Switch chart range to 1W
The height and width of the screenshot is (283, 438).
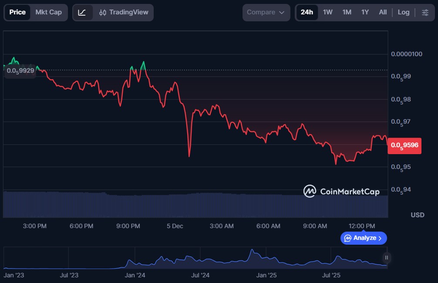328,12
